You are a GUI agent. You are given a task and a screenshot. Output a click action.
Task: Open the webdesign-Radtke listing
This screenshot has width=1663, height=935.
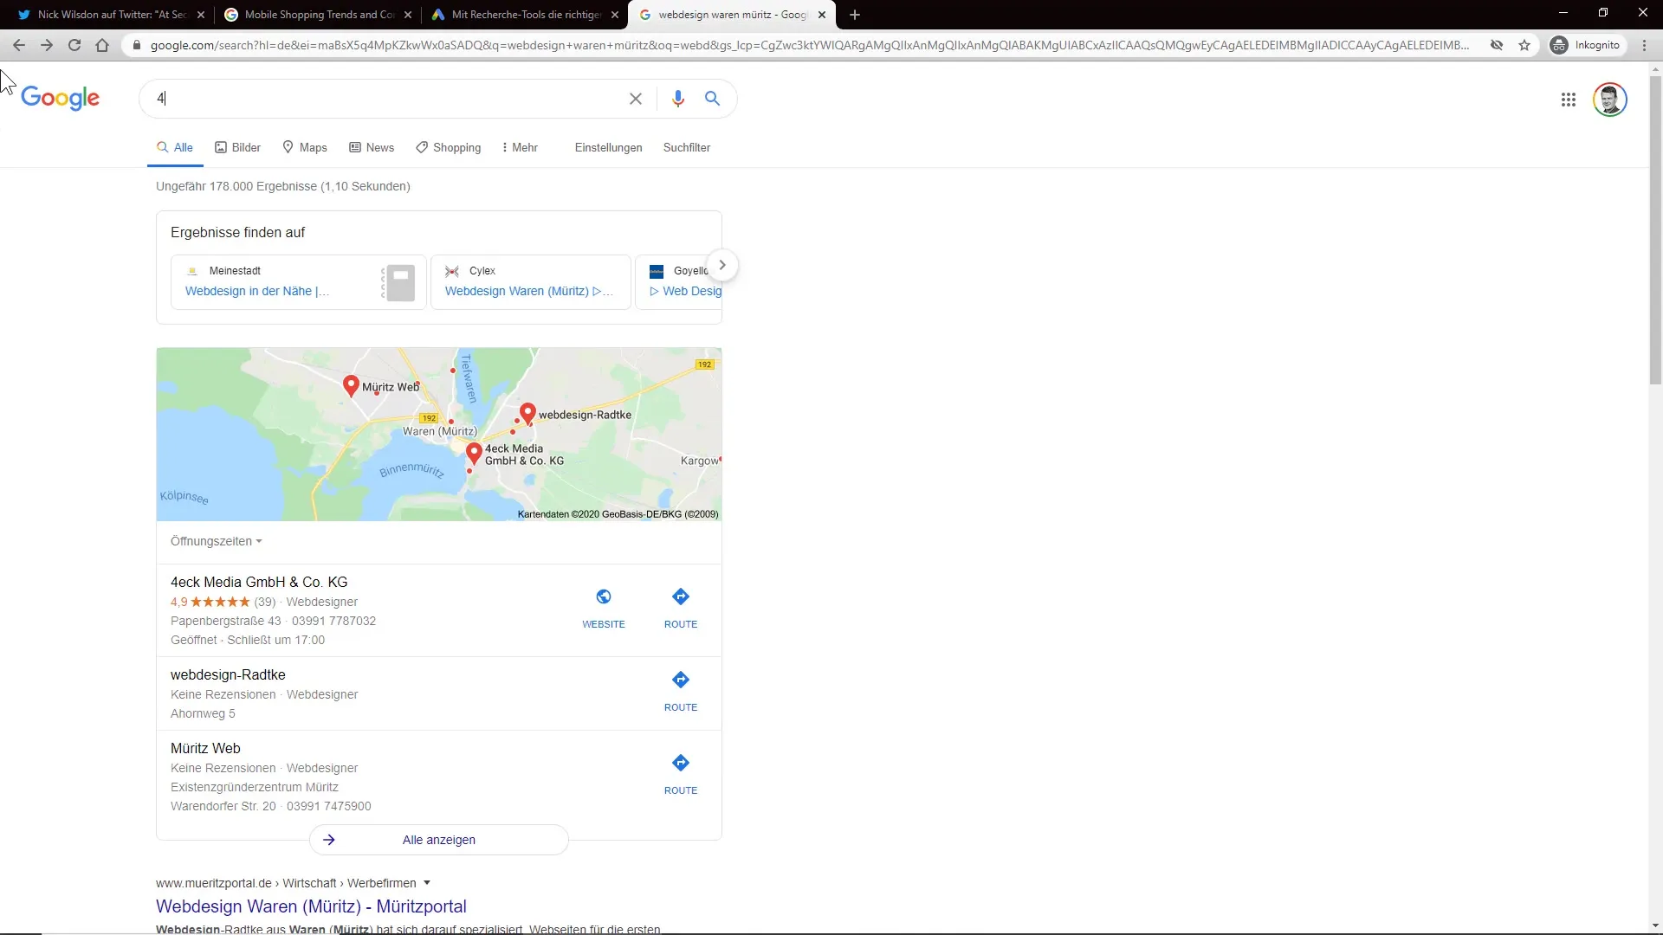click(x=228, y=674)
